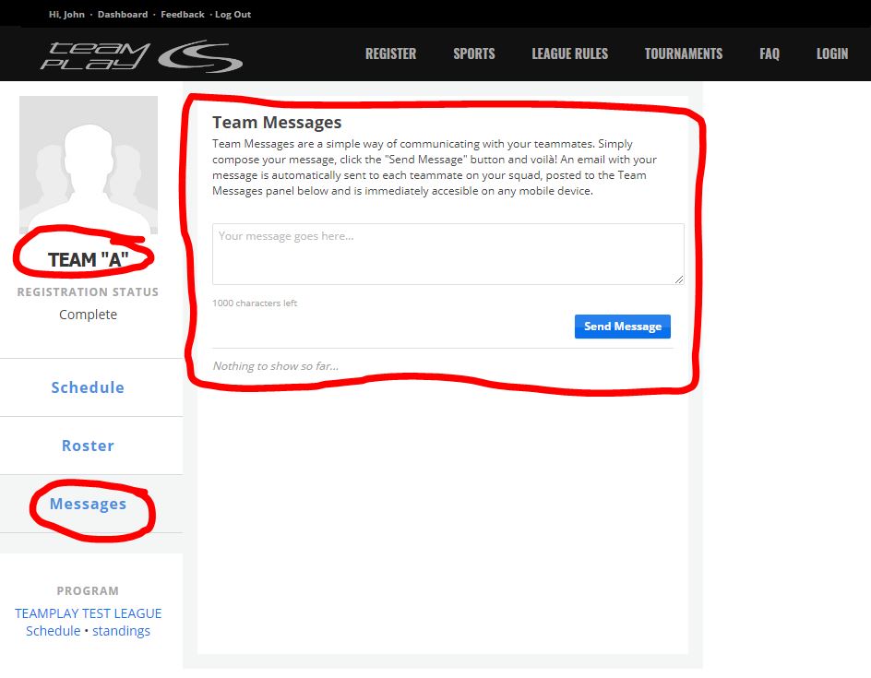Open the FAQ page
Viewport: 871px width, 678px height.
[770, 54]
